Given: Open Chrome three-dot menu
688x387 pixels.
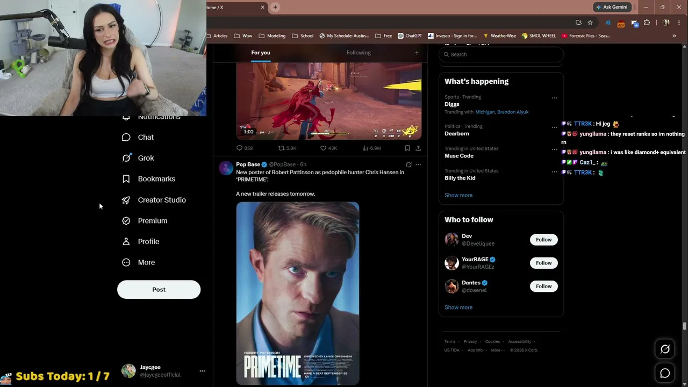Looking at the screenshot, I should tap(679, 23).
